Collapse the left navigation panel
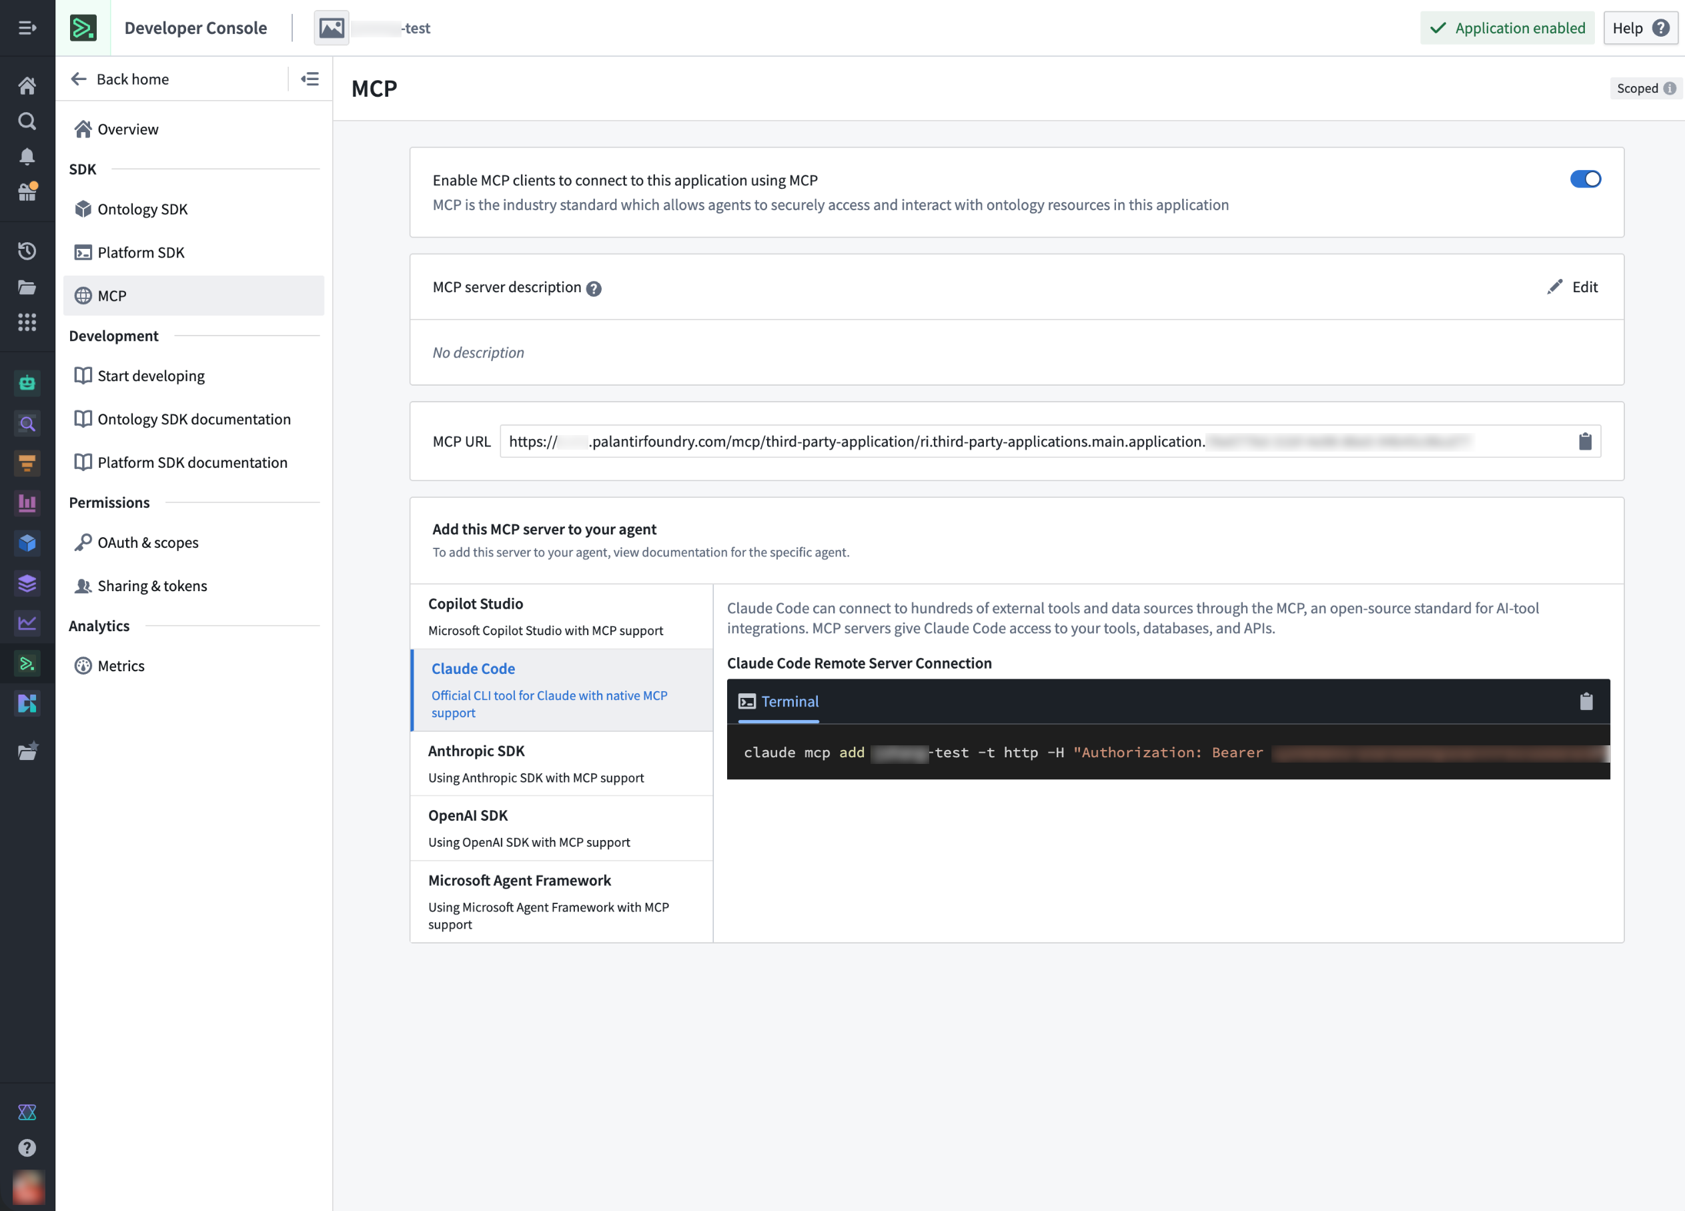The width and height of the screenshot is (1685, 1211). tap(311, 79)
